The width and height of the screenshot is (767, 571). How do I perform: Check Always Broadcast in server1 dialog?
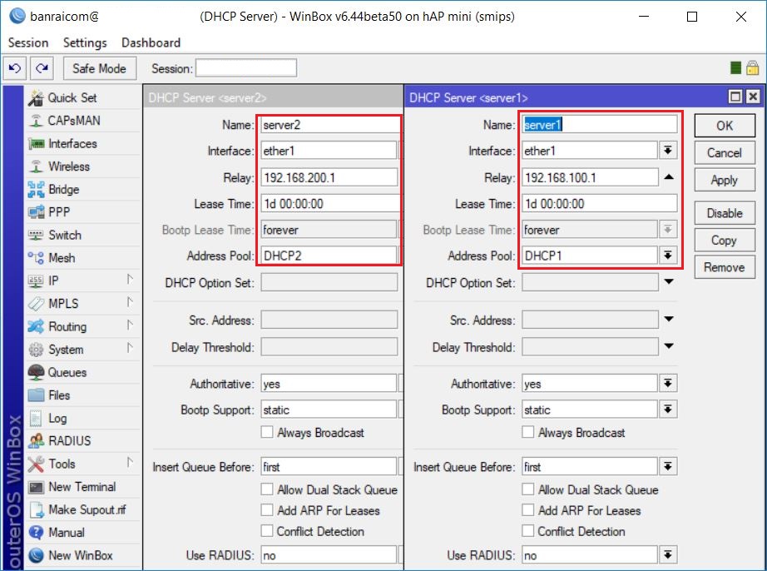[527, 432]
